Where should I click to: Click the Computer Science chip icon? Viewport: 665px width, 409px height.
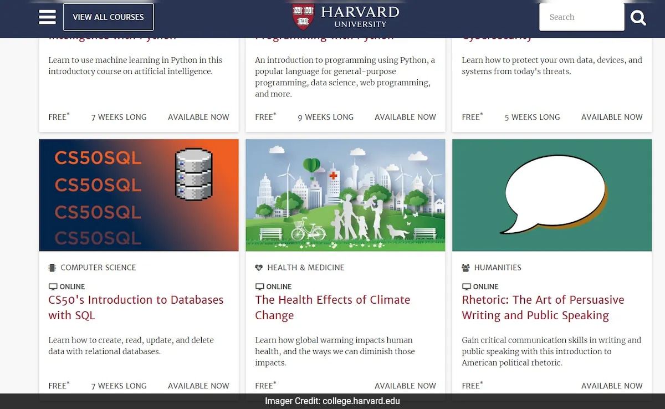[52, 268]
